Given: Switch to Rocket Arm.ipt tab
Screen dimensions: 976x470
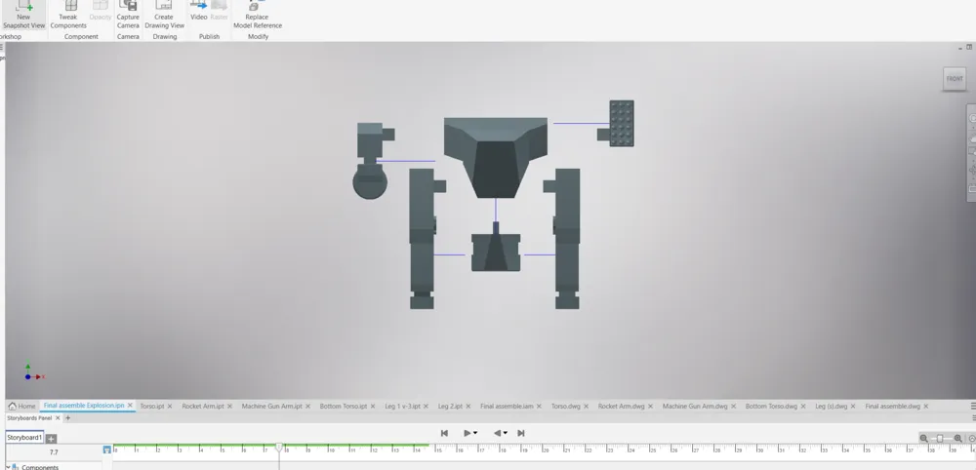Looking at the screenshot, I should click(x=203, y=406).
